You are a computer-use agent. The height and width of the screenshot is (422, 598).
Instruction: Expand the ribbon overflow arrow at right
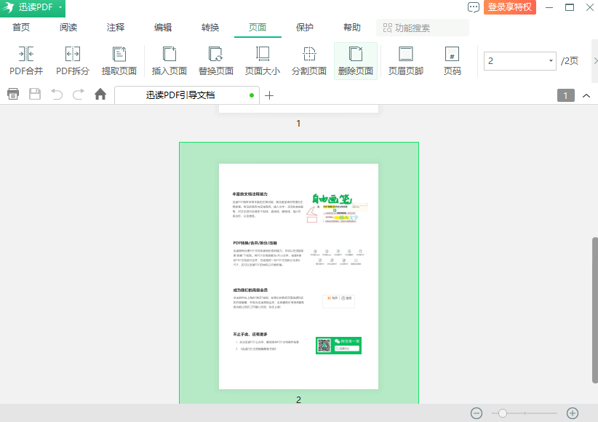click(595, 61)
